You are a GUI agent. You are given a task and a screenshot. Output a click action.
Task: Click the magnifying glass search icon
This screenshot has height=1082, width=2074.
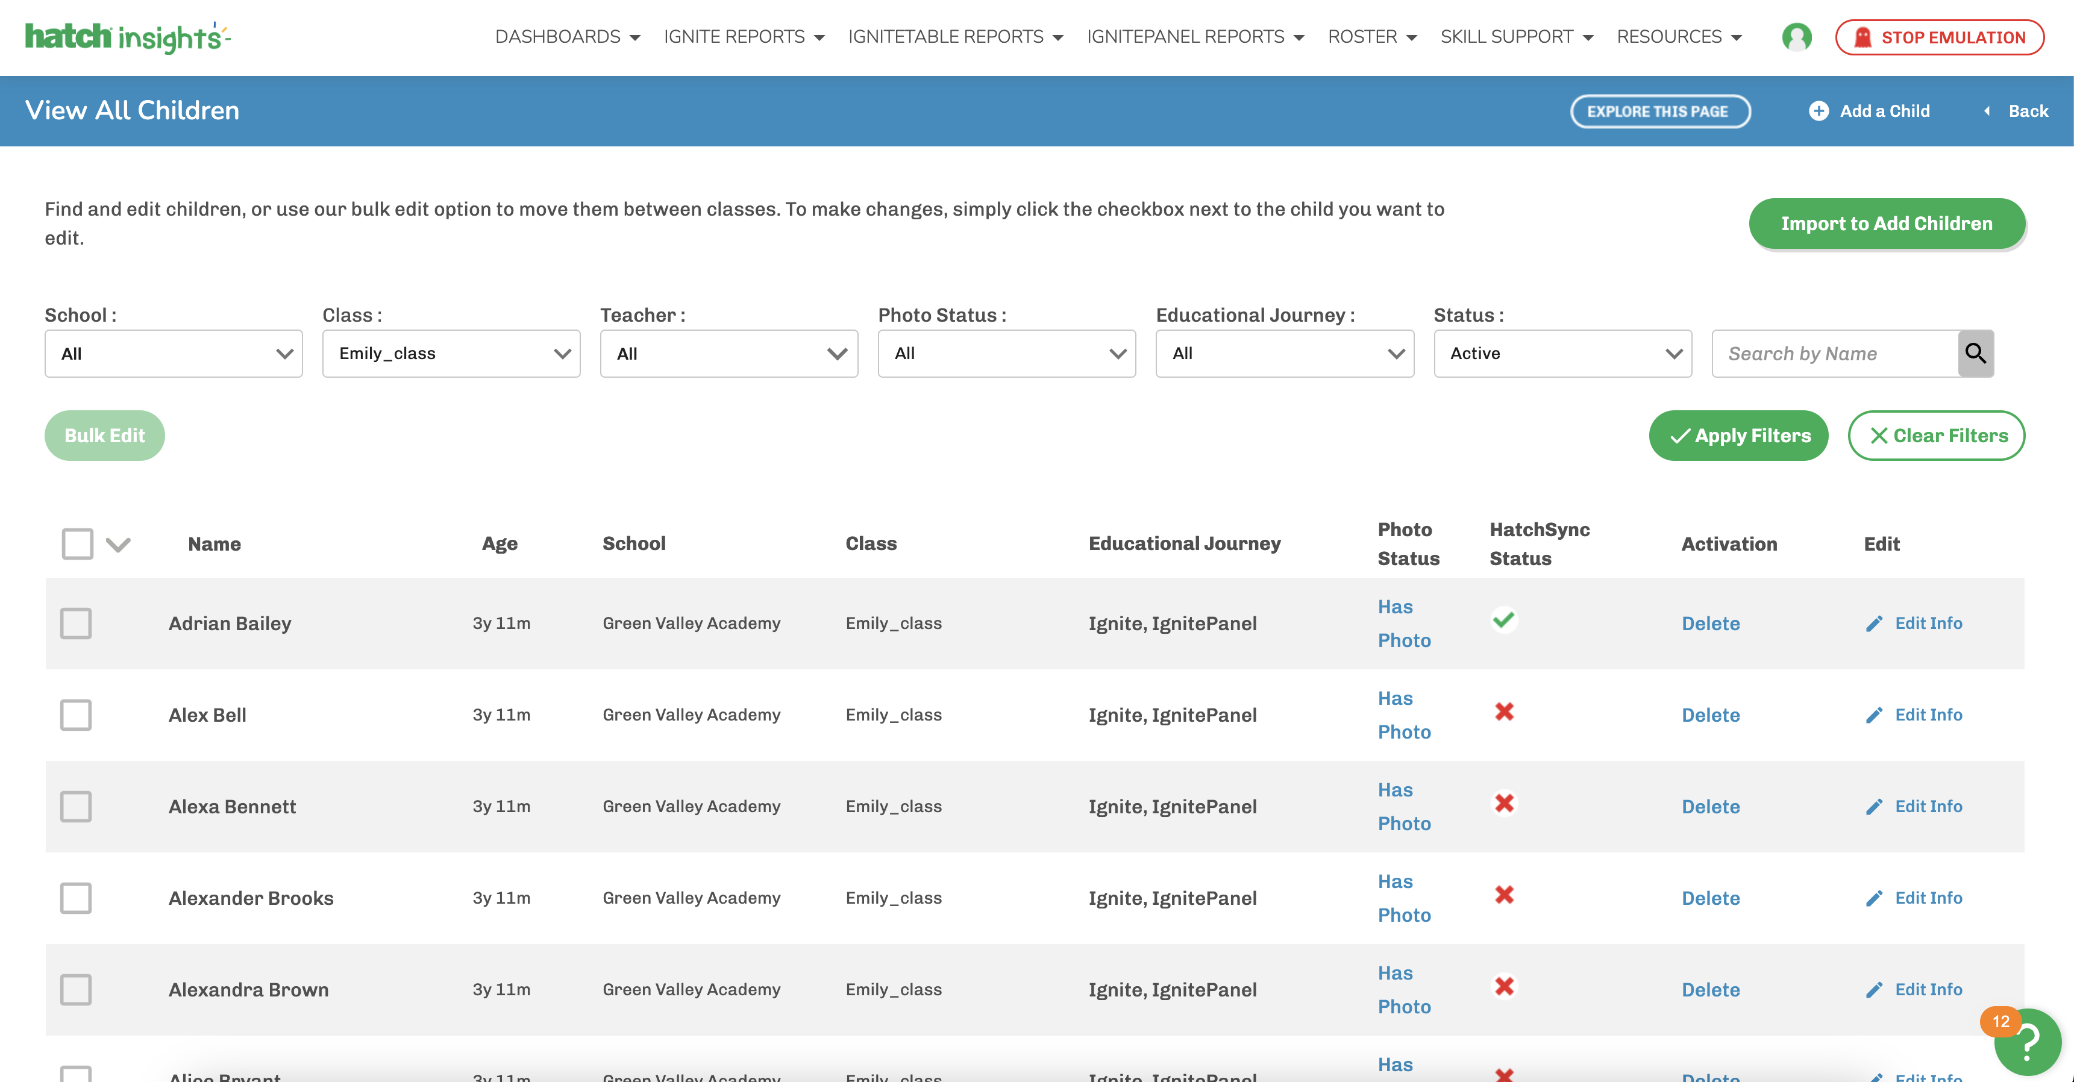click(1975, 352)
